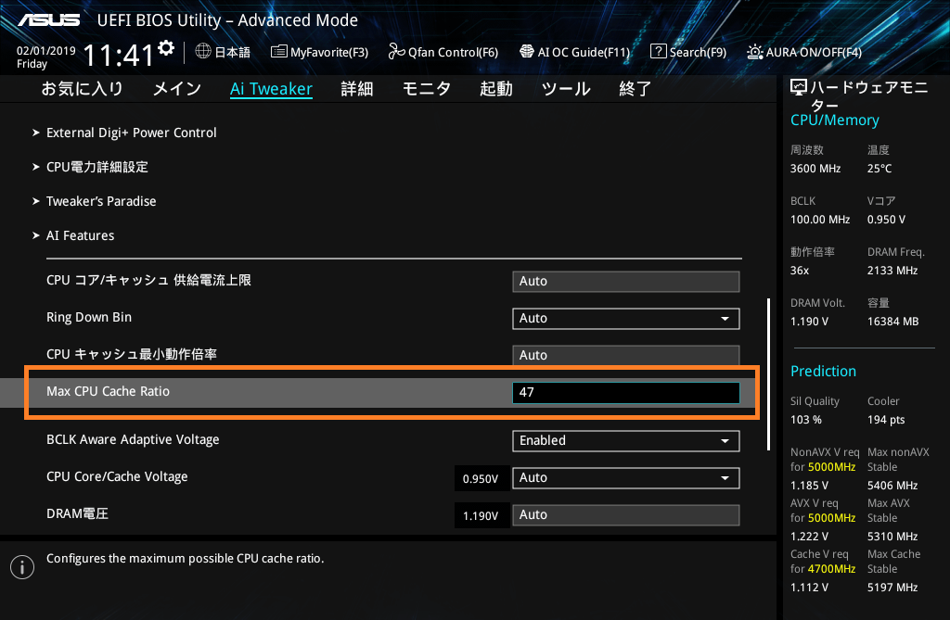Click the CPU キャッシュ最小動作倍率 field

click(x=626, y=355)
